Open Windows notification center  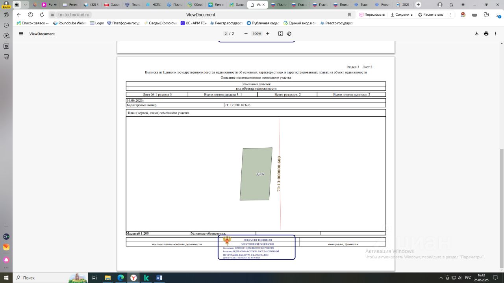coord(495,278)
